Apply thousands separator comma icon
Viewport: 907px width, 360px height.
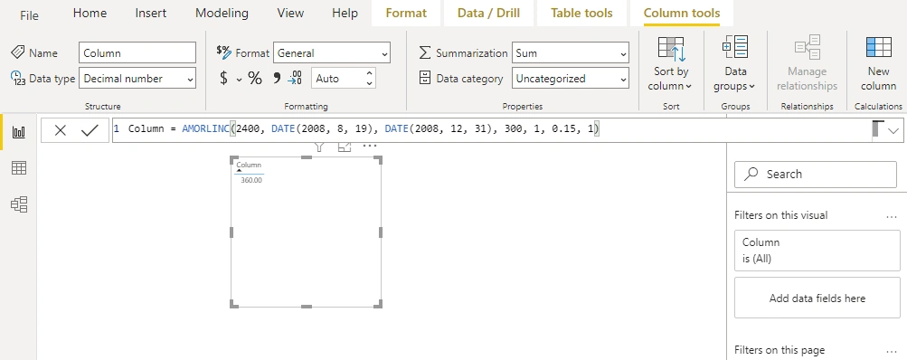[x=276, y=78]
